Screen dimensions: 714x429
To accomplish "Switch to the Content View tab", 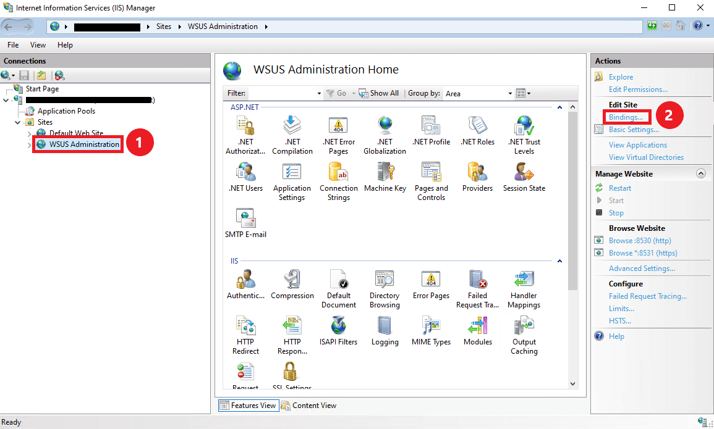I will [308, 406].
